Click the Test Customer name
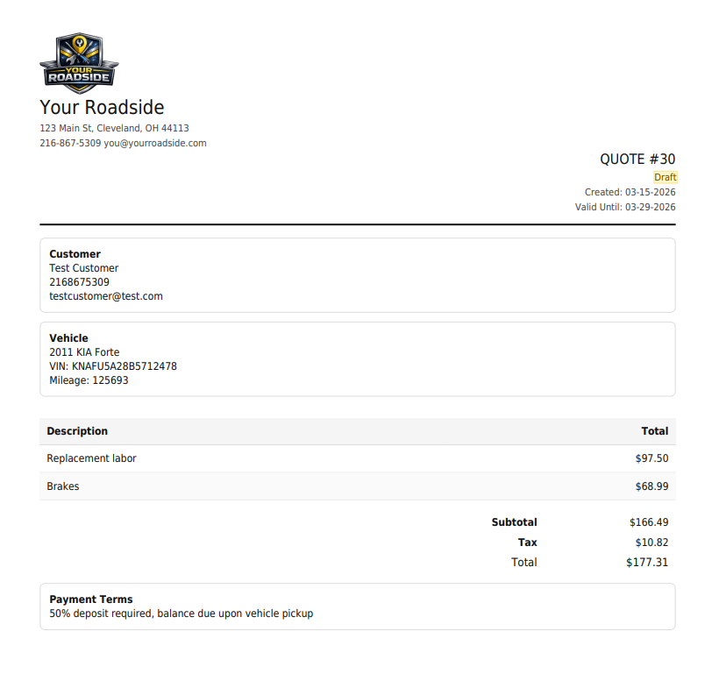The height and width of the screenshot is (688, 712). pos(83,268)
